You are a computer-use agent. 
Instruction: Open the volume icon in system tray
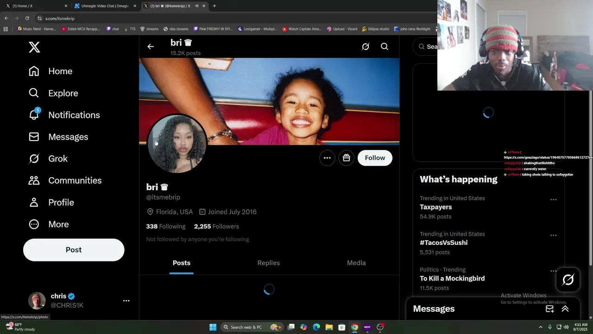[x=566, y=327]
